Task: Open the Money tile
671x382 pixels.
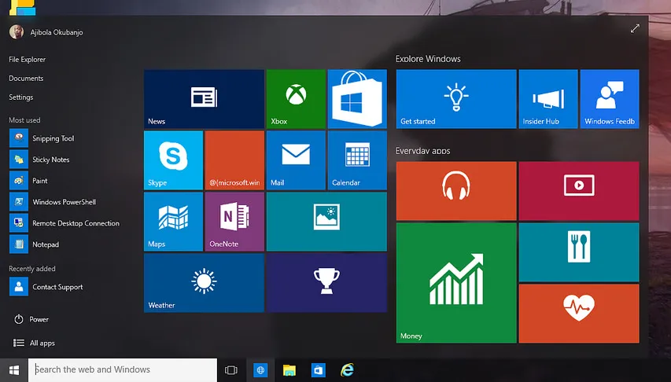Action: click(x=456, y=283)
